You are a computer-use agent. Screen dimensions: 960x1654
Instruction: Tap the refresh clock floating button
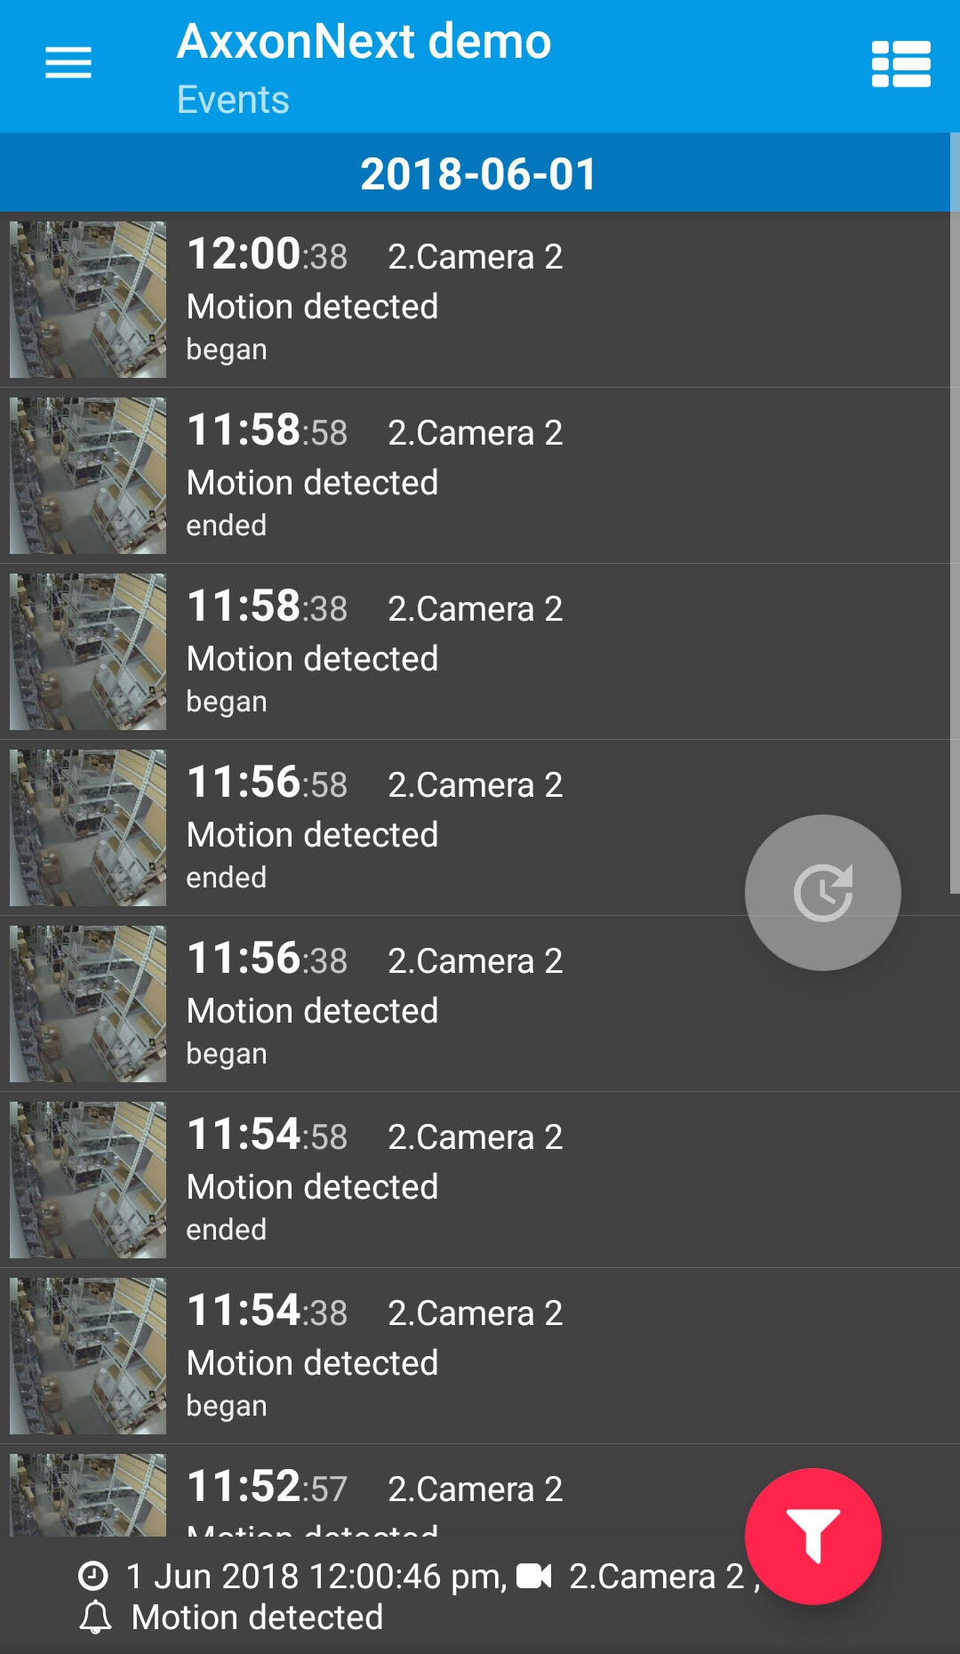click(822, 892)
